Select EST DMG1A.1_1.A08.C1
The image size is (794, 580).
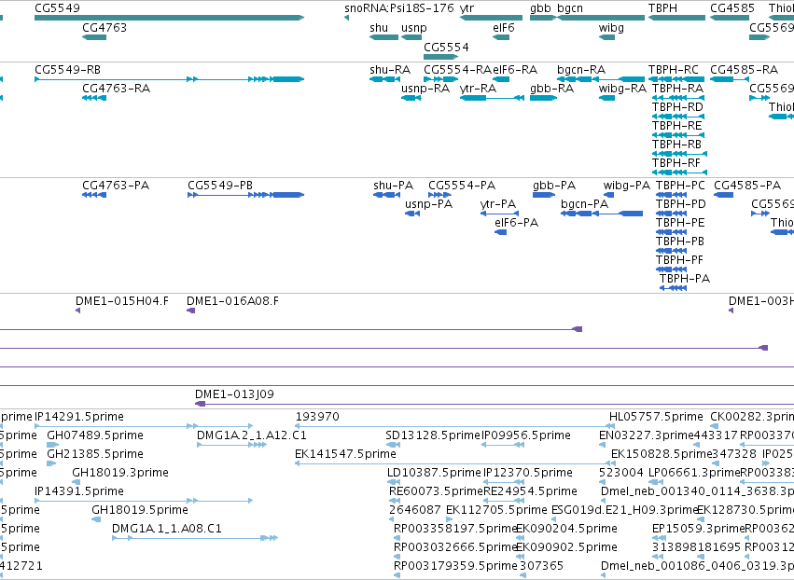[167, 529]
